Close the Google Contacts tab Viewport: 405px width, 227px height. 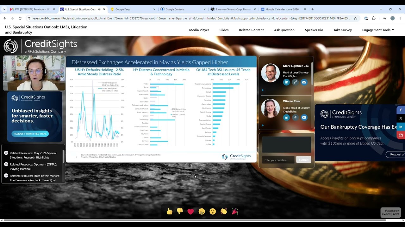(x=204, y=9)
